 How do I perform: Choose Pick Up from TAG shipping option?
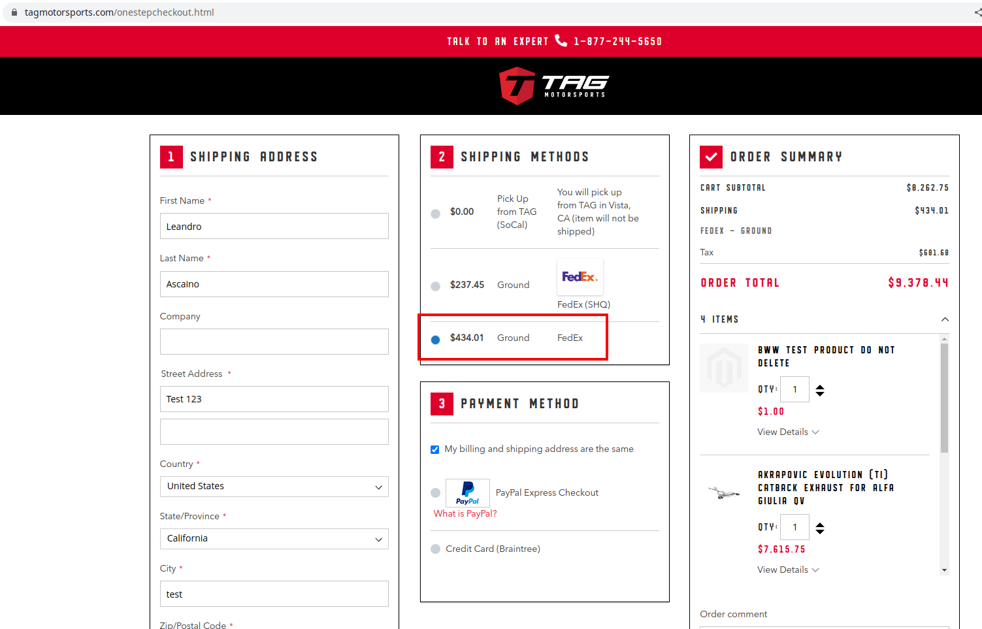(x=435, y=212)
